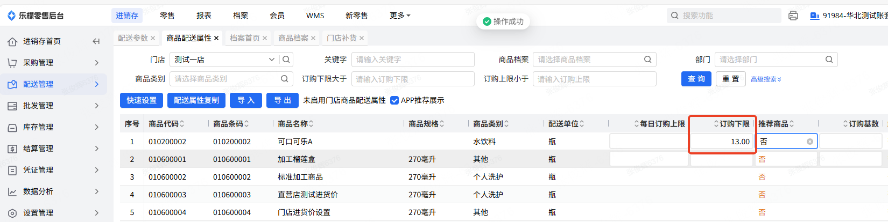This screenshot has width=888, height=222.
Task: Click search icon in 部门 field
Action: (x=829, y=60)
